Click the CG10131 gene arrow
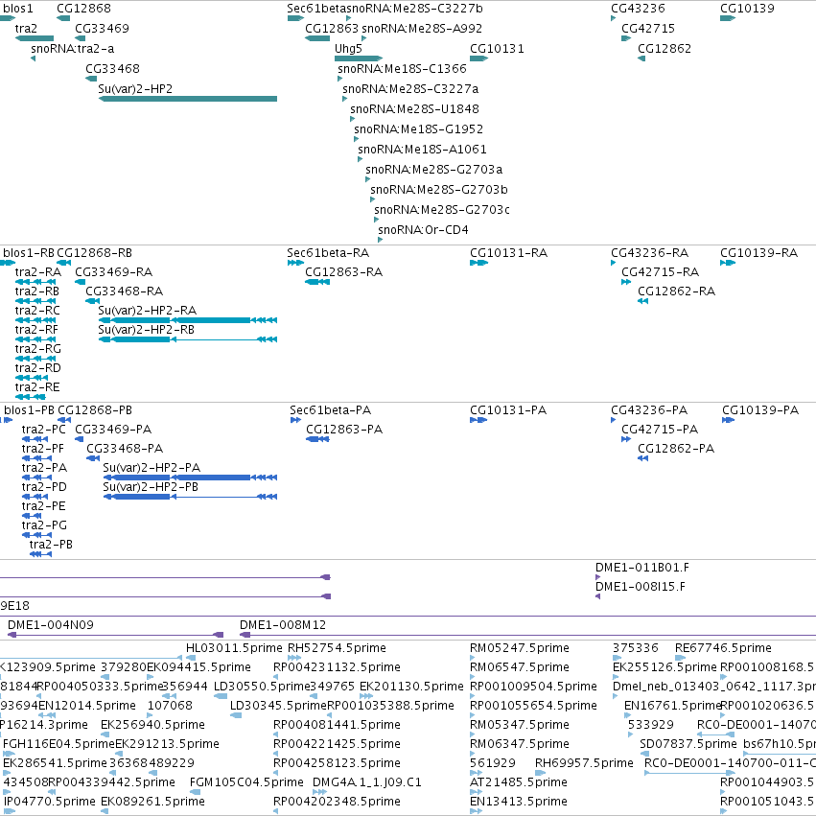 pos(478,58)
